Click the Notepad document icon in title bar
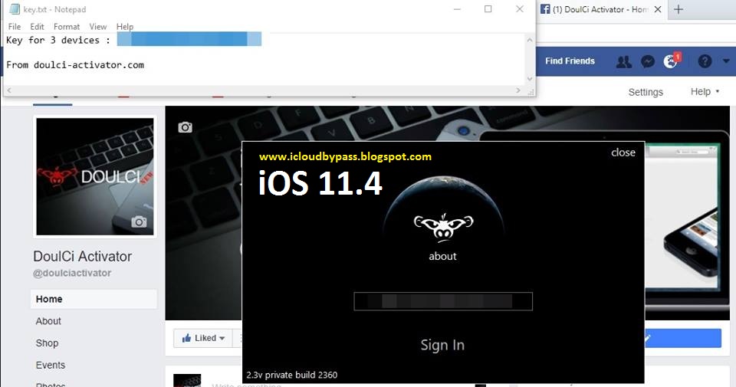This screenshot has height=387, width=736. 15,9
